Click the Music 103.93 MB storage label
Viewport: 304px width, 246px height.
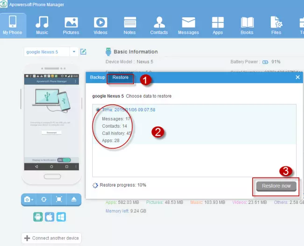(x=208, y=203)
